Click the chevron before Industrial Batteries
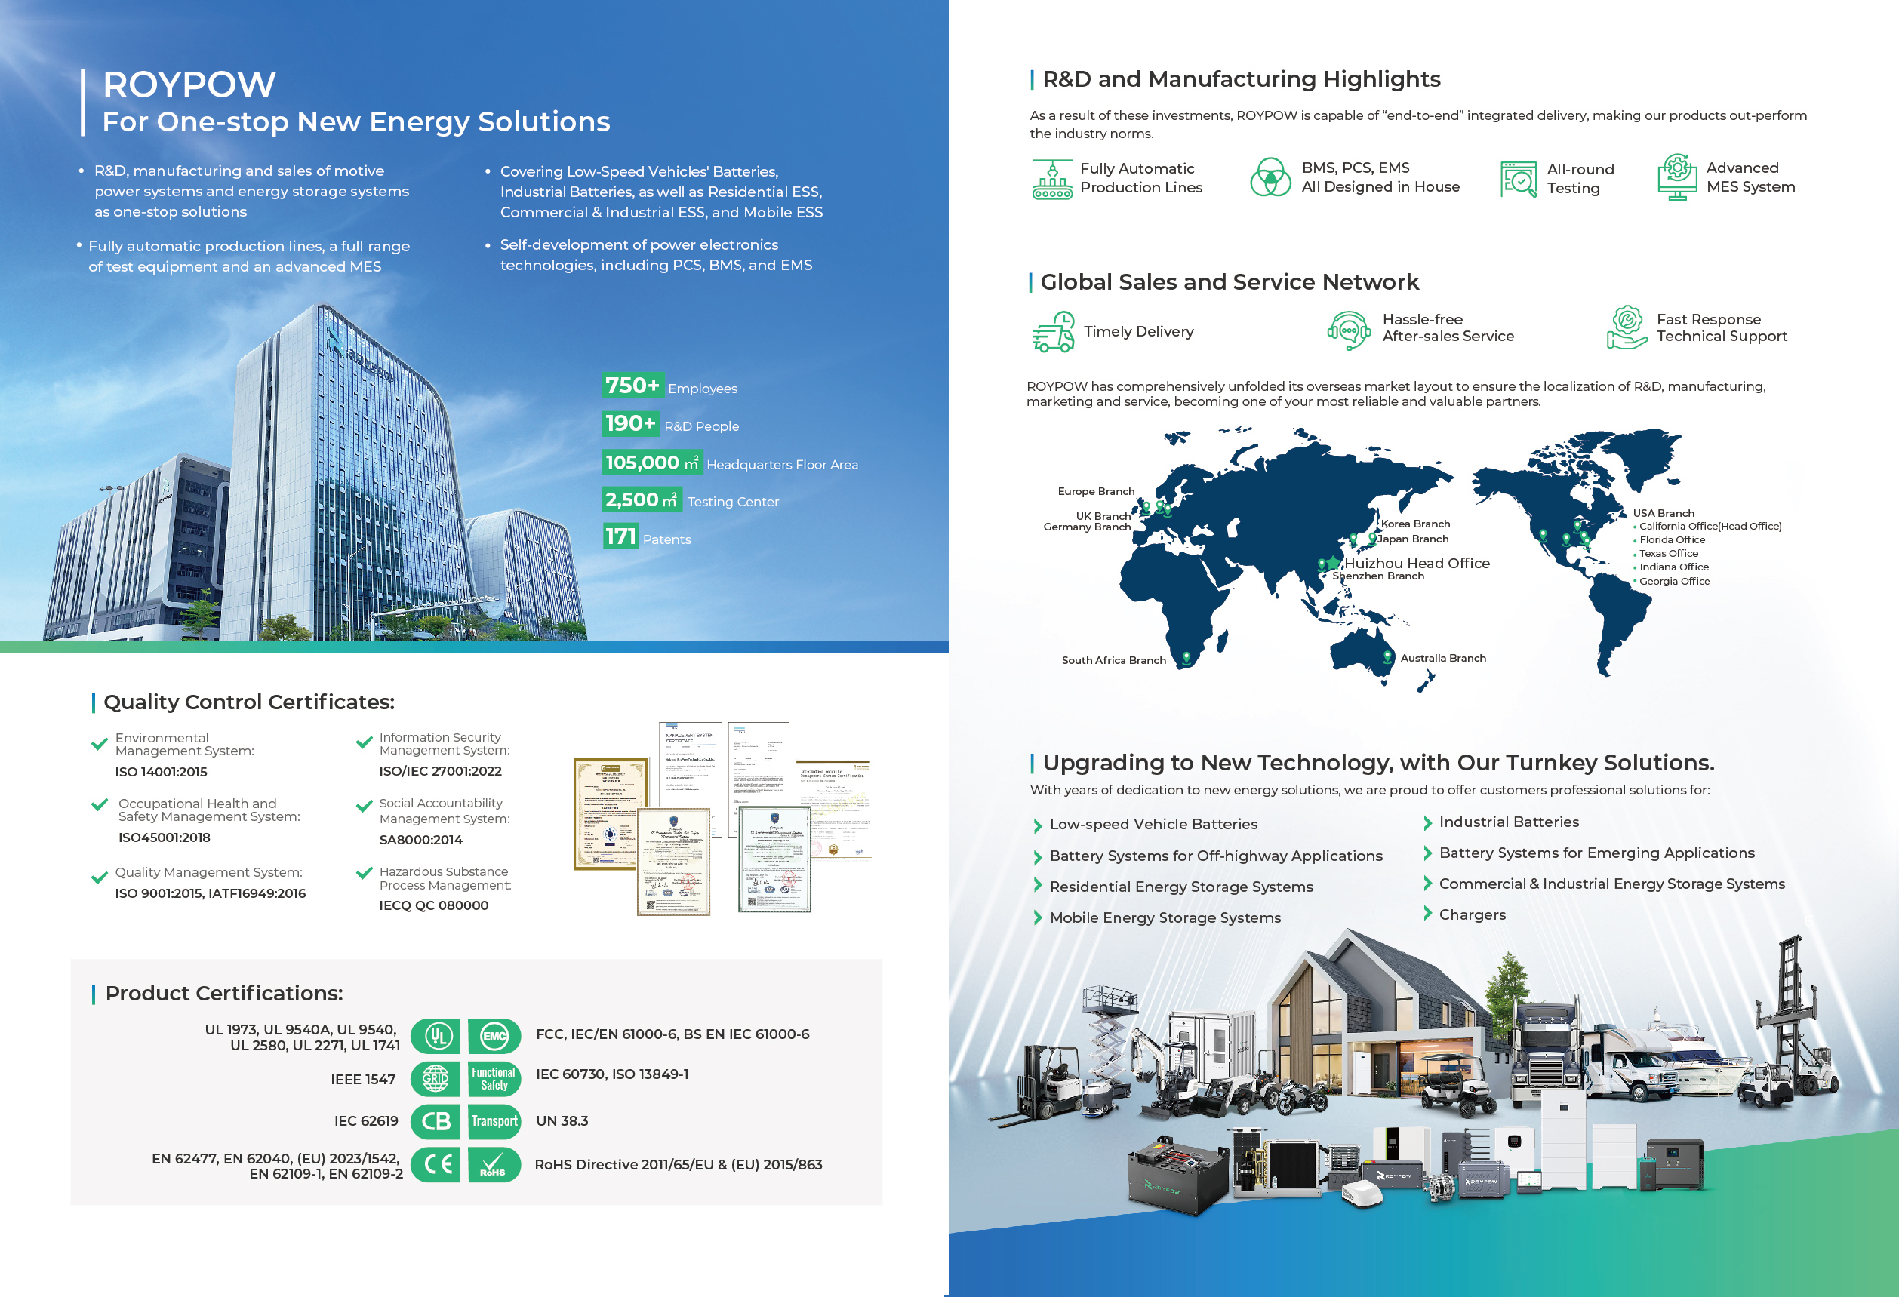 click(x=1427, y=823)
